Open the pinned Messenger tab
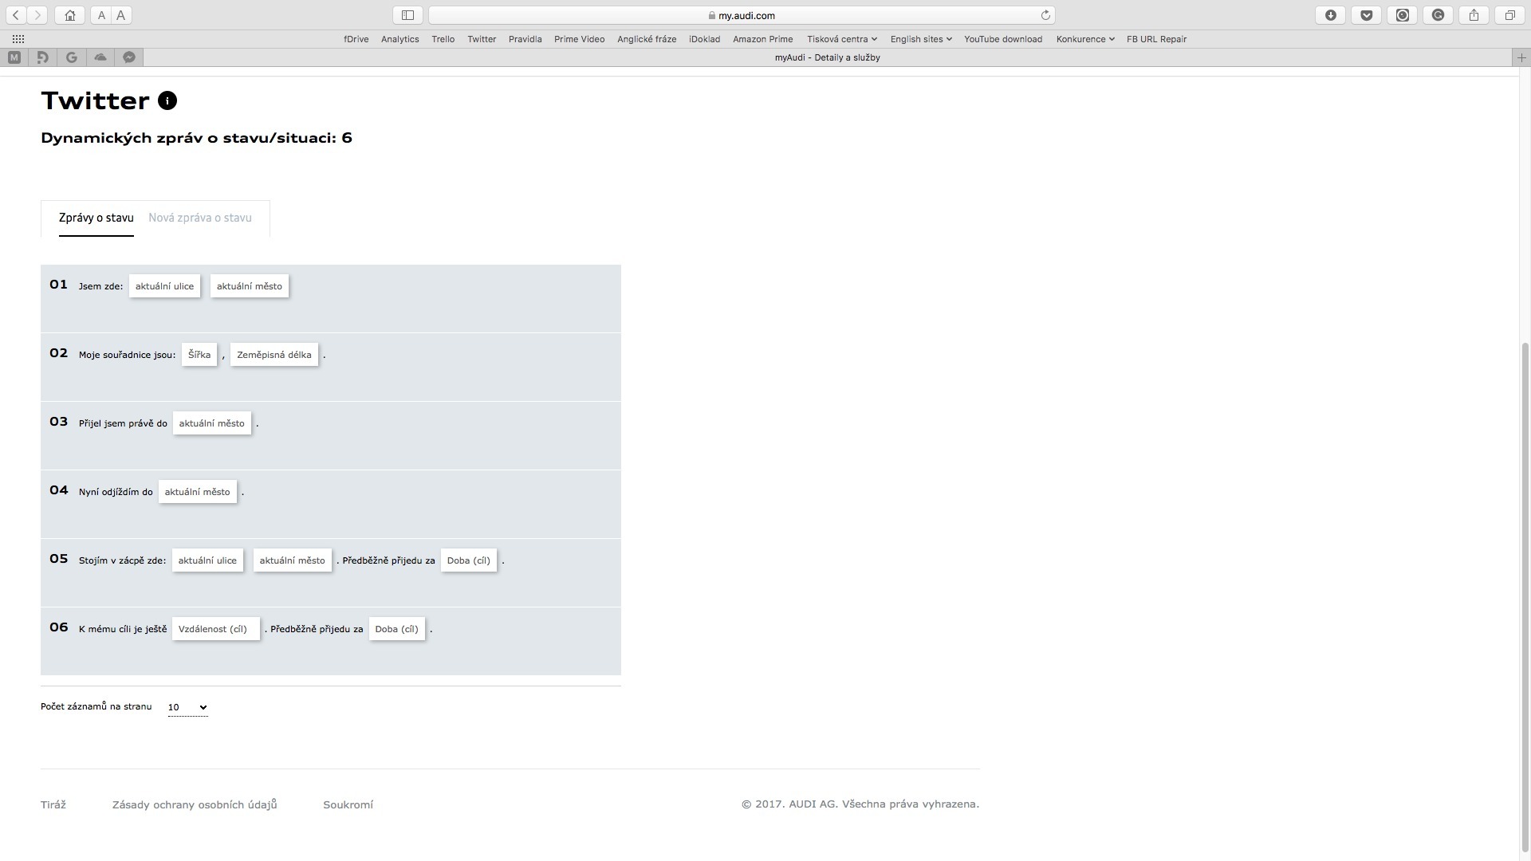The height and width of the screenshot is (861, 1531). pos(129,57)
